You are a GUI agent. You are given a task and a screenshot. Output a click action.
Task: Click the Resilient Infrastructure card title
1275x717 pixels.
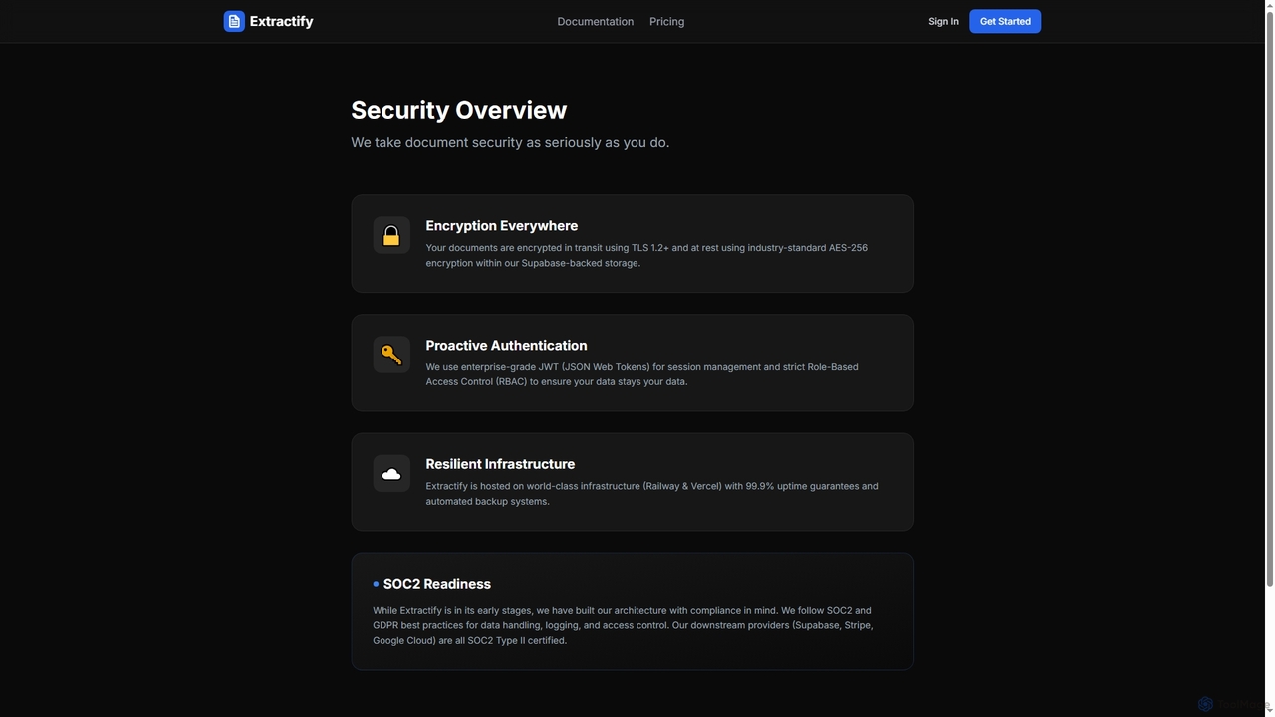point(500,464)
